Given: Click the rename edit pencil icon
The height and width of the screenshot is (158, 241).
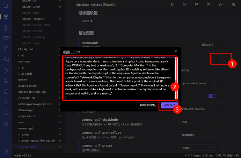Looking at the screenshot, I should (197, 5).
